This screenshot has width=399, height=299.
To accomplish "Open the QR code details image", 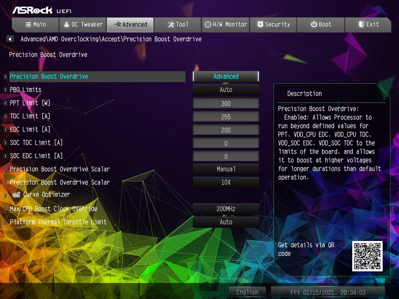I will click(367, 256).
